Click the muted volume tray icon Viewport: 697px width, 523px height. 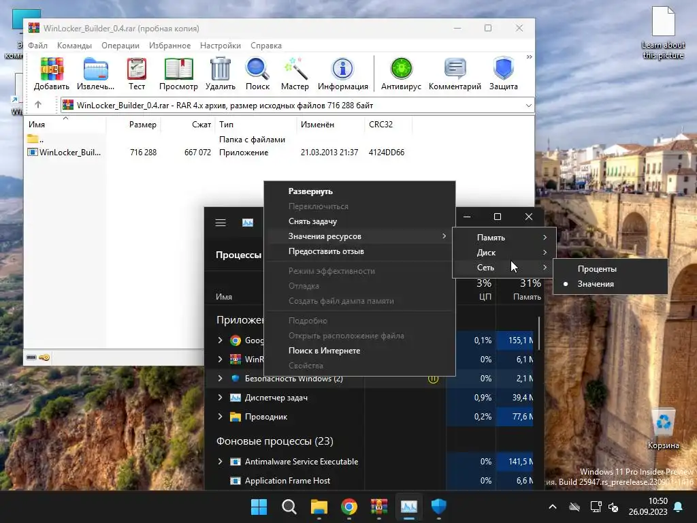(613, 507)
